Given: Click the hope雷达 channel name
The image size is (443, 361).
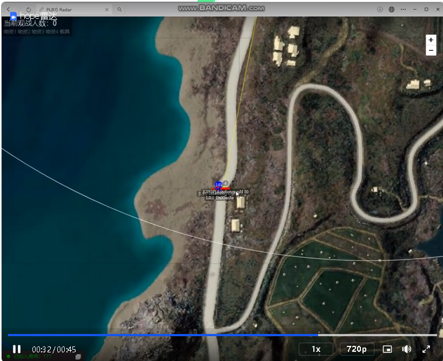Looking at the screenshot, I should click(x=38, y=16).
